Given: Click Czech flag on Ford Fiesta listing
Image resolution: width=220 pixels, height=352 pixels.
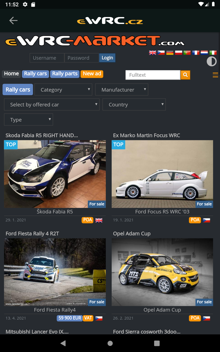Looking at the screenshot, I should (99, 318).
